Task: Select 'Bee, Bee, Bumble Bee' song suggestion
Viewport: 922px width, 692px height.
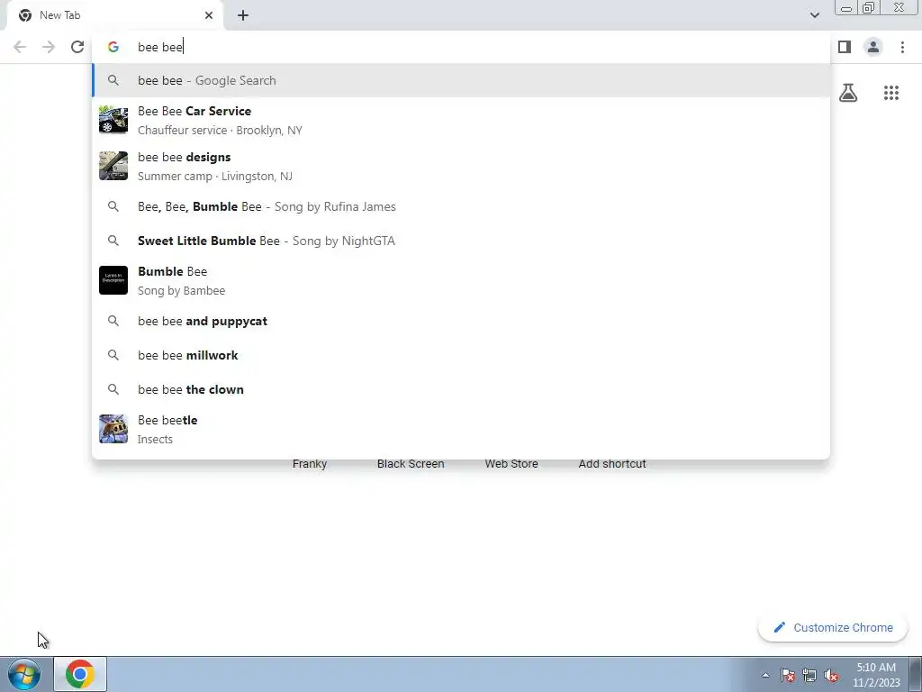Action: point(461,206)
